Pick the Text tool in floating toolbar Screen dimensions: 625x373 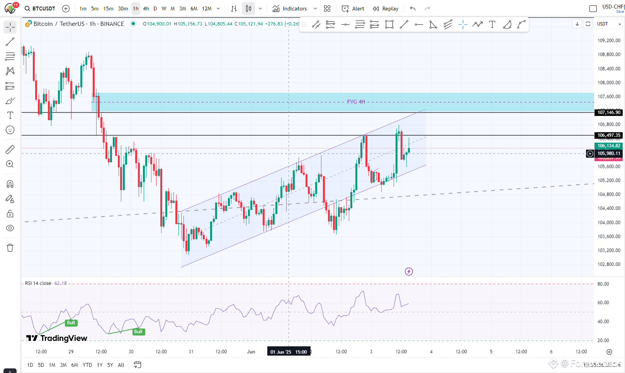click(492, 25)
